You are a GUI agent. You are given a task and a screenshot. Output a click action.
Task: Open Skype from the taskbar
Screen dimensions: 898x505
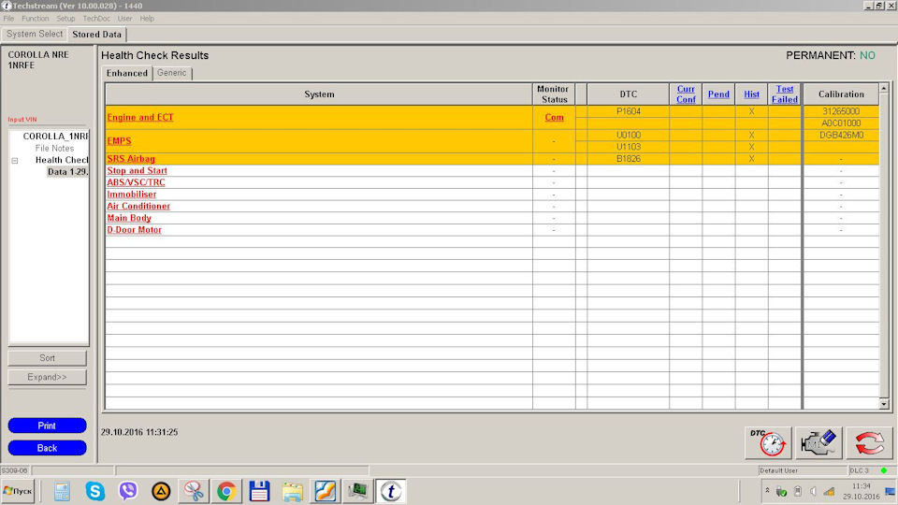click(x=95, y=491)
